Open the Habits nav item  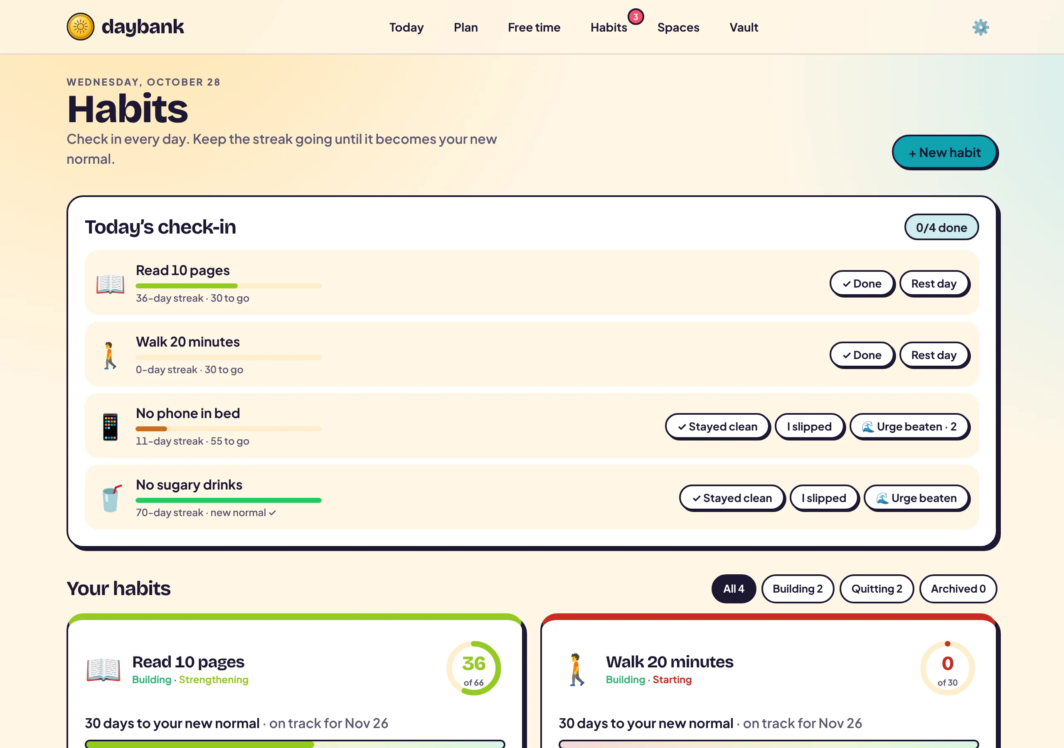click(x=608, y=27)
